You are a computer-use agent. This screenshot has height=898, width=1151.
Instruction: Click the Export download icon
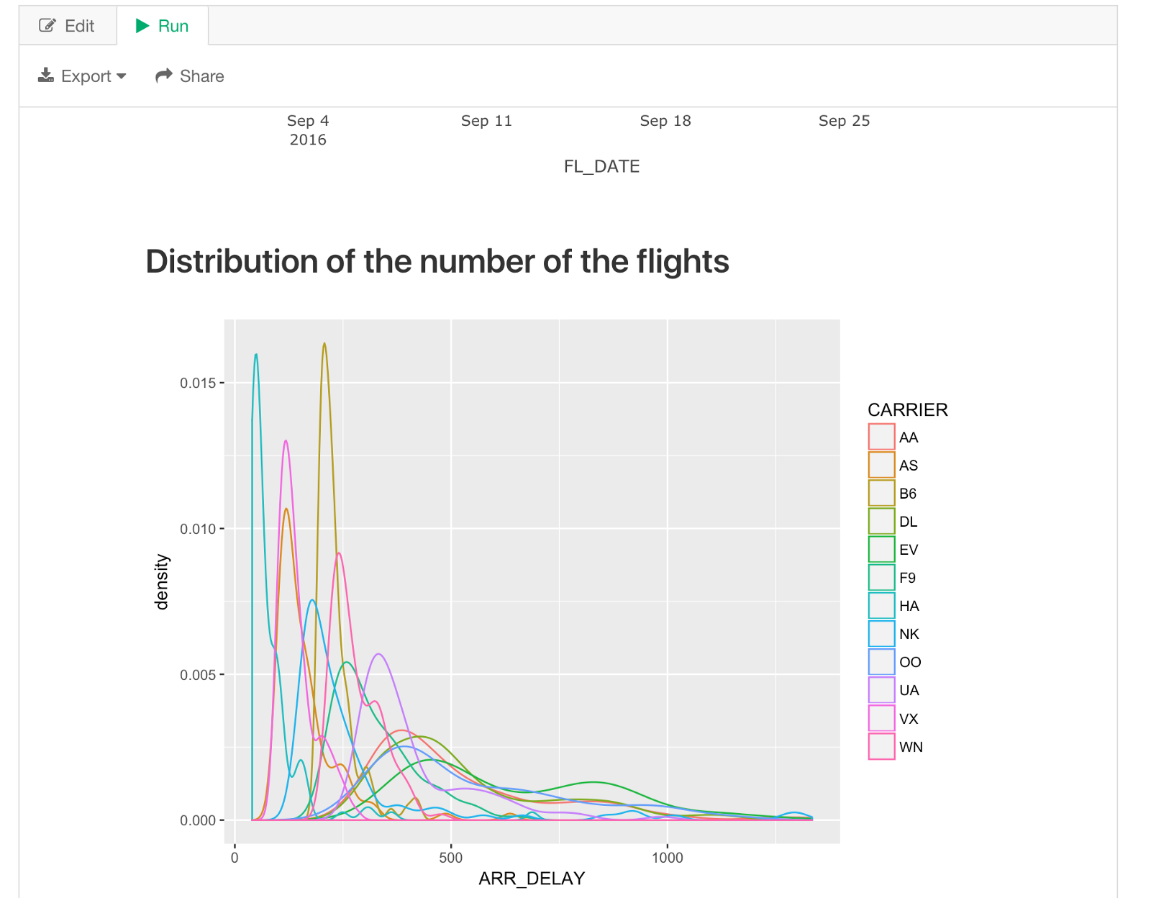[x=46, y=76]
